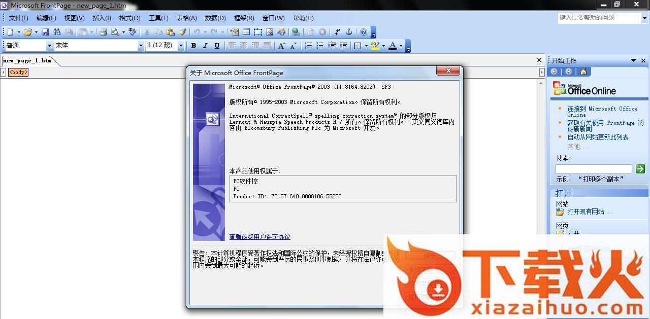Click the 查看最终用户许可协议 link
650x319 pixels.
259,237
